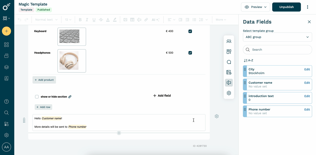Insert an image from the toolbar
316x155 pixels.
click(125, 20)
